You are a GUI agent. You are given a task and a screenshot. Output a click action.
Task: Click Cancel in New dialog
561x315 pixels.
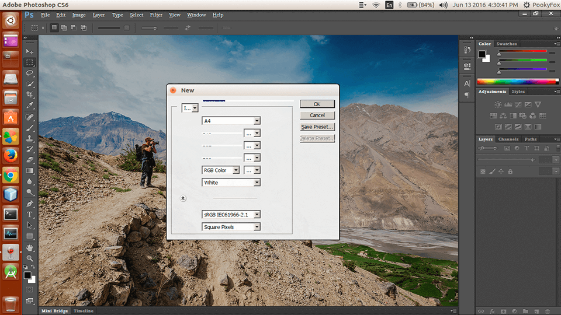[317, 116]
